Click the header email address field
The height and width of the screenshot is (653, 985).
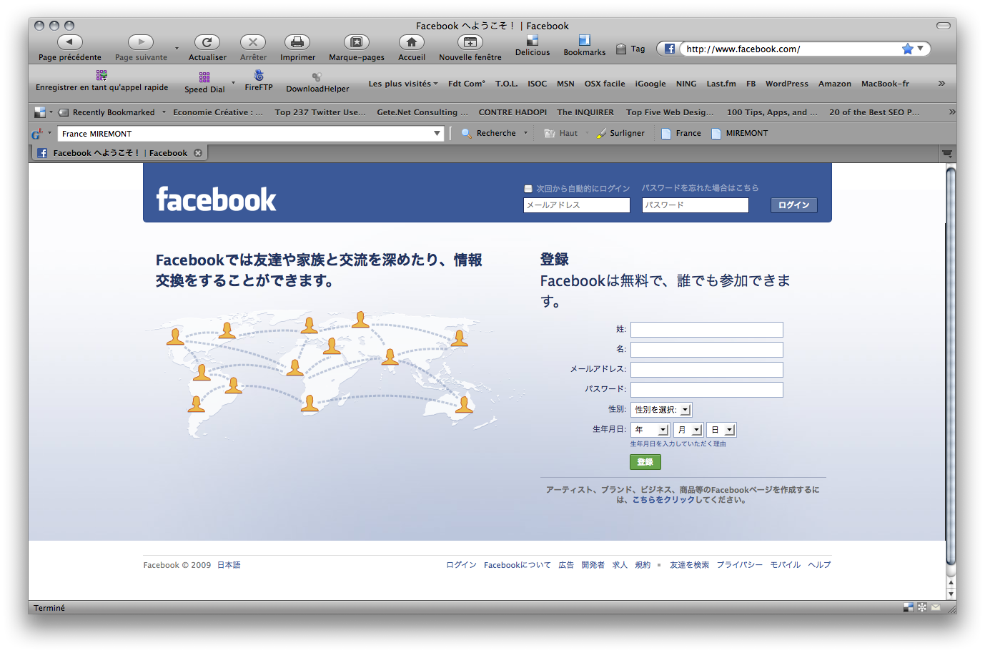click(x=577, y=205)
